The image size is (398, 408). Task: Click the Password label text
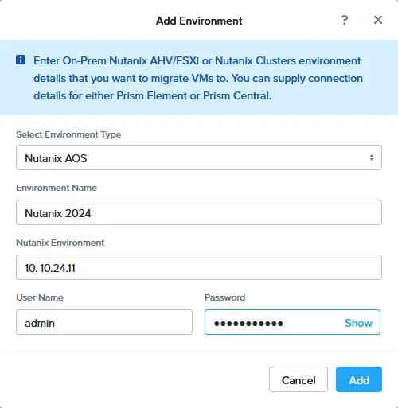tap(224, 297)
